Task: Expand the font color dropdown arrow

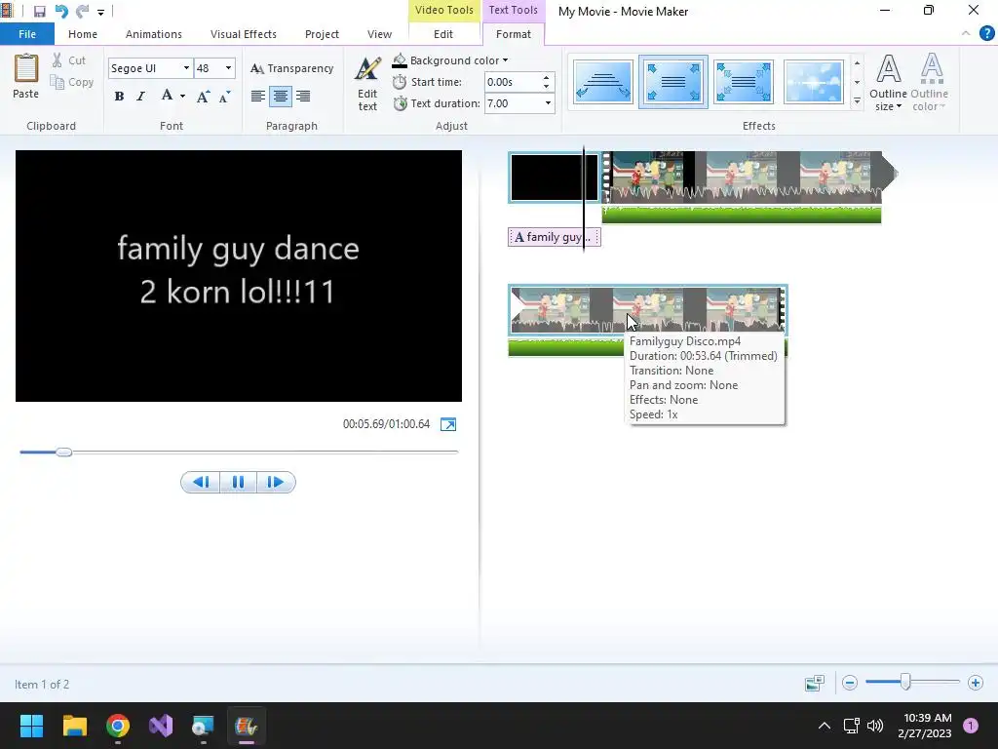Action: (x=182, y=97)
